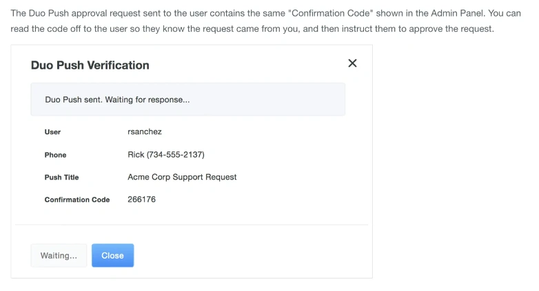This screenshot has height=291, width=539.
Task: Select the Acme Corp Support Request text
Action: tap(182, 177)
